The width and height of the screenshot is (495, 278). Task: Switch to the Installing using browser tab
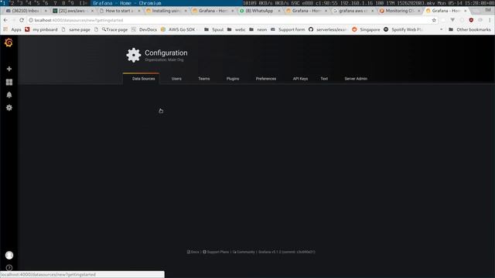166,11
